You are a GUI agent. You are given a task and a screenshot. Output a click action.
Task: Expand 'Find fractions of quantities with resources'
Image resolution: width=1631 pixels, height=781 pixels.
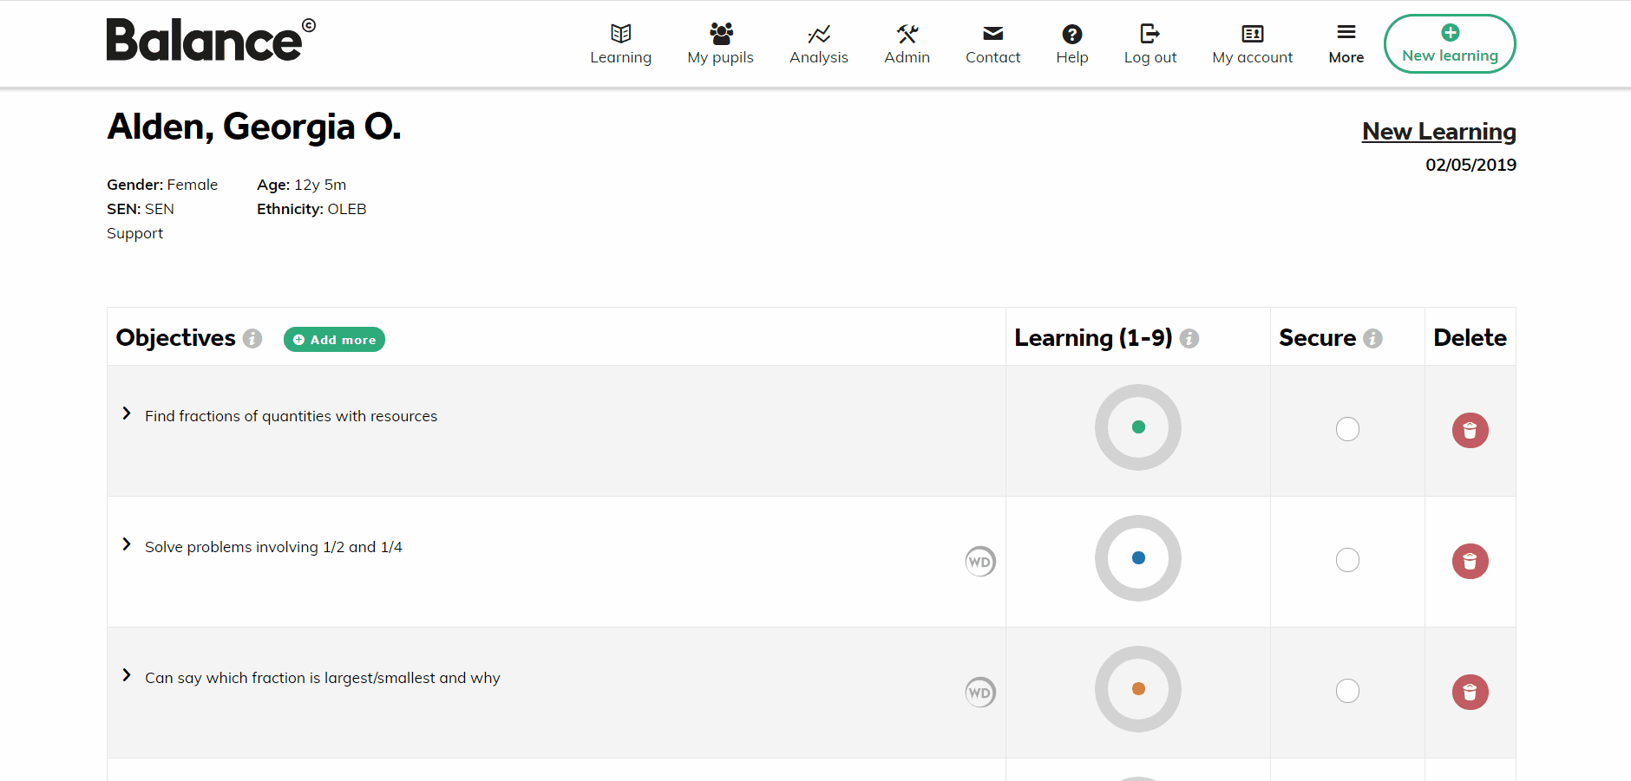[x=126, y=413]
